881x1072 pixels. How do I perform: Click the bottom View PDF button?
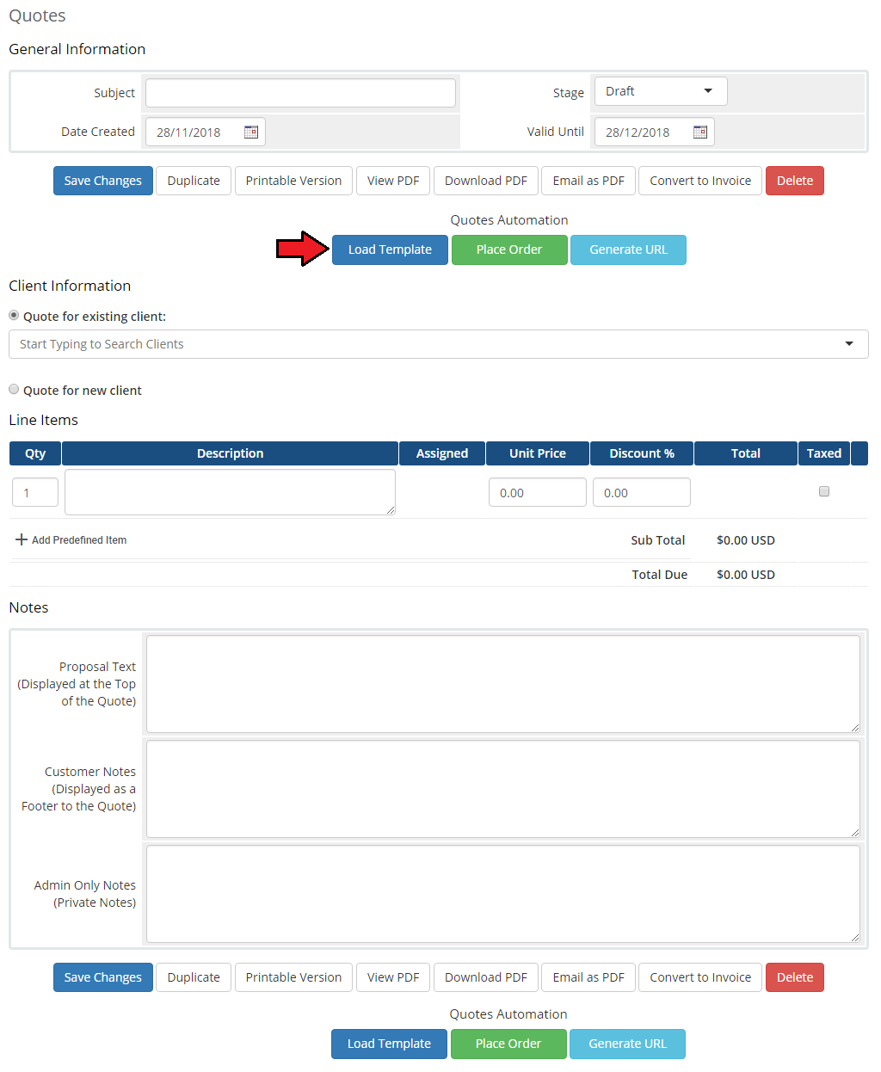pyautogui.click(x=393, y=977)
